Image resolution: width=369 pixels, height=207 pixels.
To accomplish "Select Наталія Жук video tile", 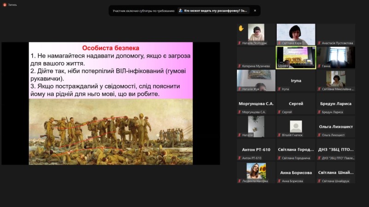I will (256, 80).
